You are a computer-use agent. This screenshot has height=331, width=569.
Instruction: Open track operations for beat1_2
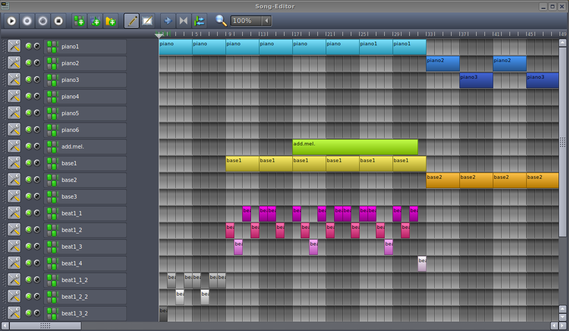14,230
